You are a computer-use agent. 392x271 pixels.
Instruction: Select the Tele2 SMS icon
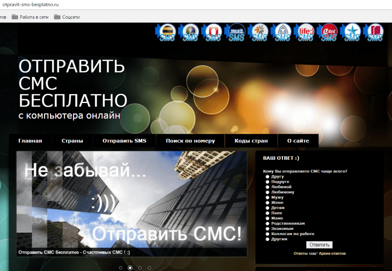pyautogui.click(x=236, y=33)
